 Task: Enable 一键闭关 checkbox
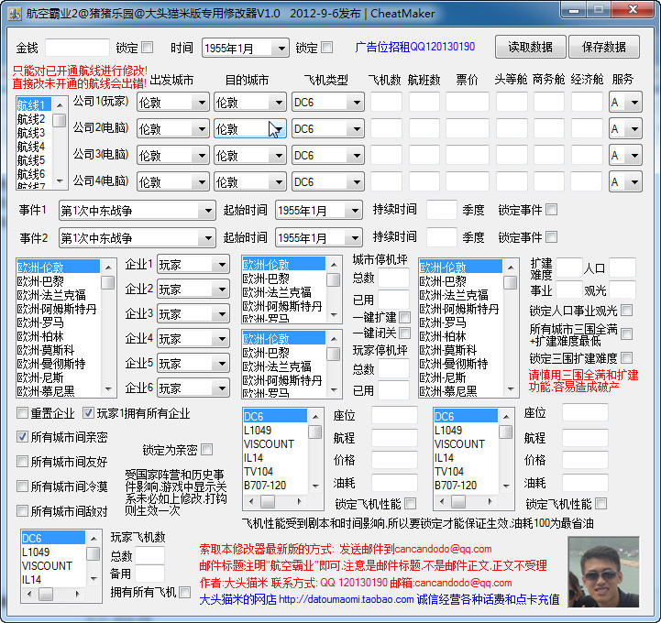[x=404, y=333]
